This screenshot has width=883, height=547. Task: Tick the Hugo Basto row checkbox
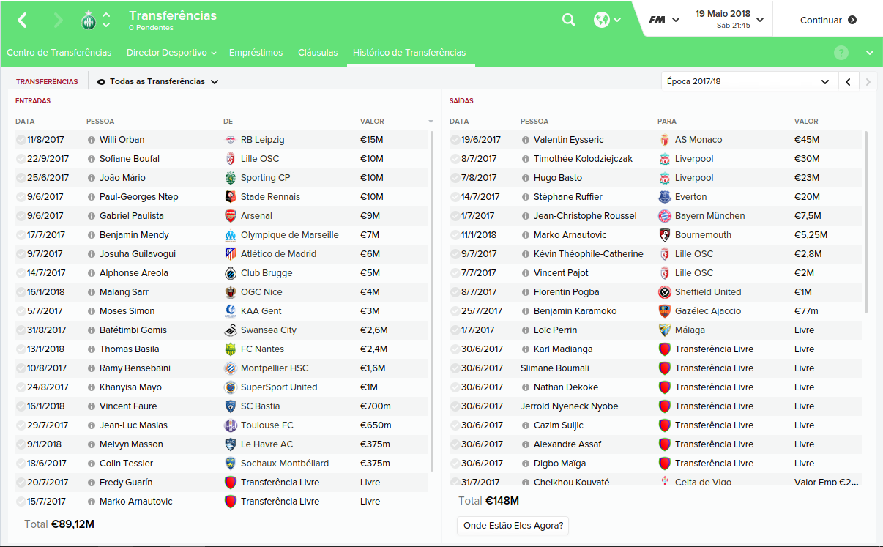[455, 177]
